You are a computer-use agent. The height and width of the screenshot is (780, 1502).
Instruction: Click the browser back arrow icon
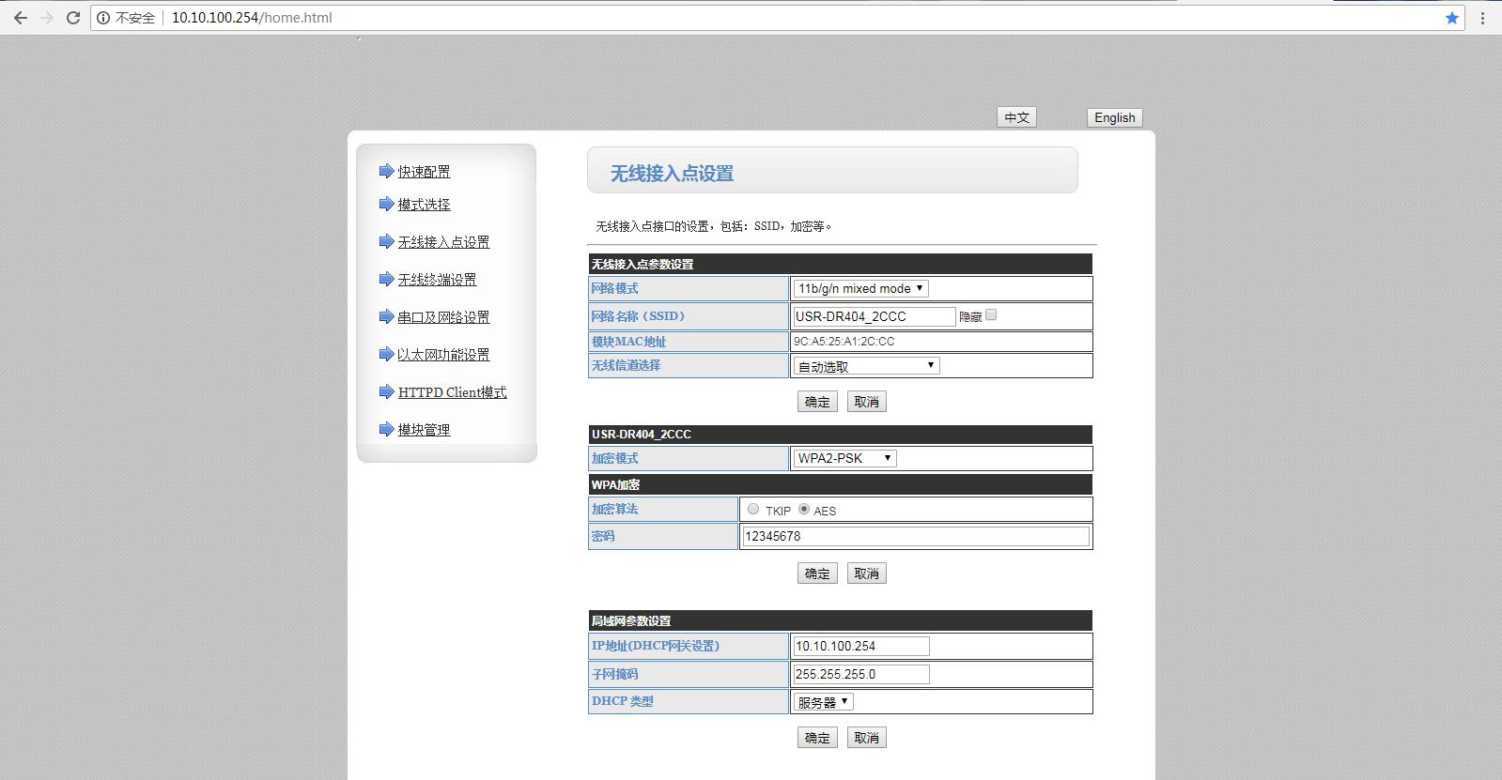coord(21,18)
